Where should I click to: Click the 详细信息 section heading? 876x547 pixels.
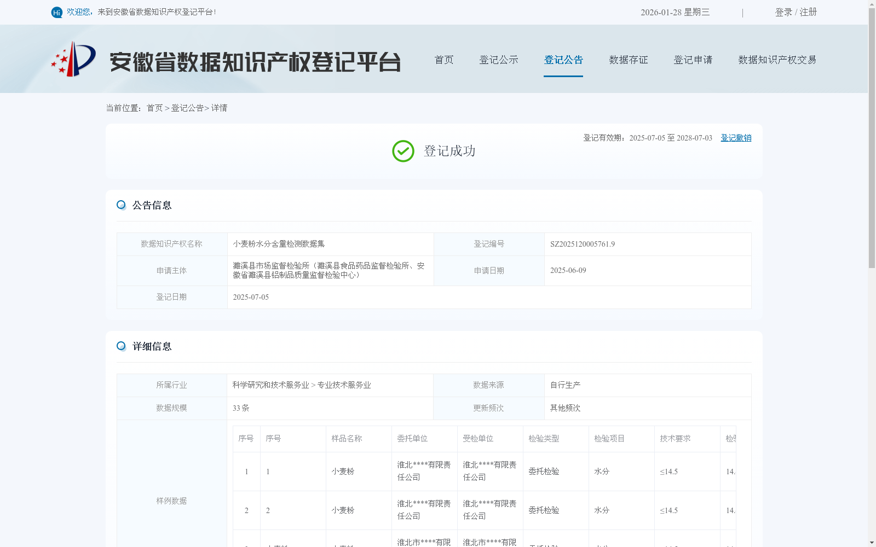tap(152, 346)
